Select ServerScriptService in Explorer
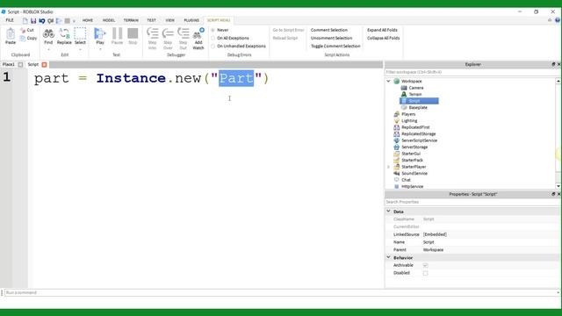 pyautogui.click(x=419, y=140)
